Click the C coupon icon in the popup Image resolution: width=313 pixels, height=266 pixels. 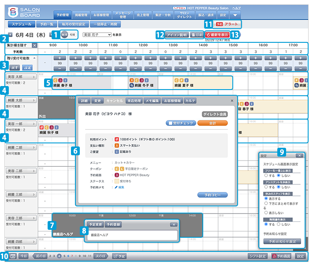coord(117,169)
